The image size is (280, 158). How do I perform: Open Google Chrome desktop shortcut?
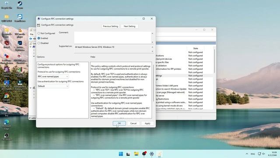pos(7,98)
